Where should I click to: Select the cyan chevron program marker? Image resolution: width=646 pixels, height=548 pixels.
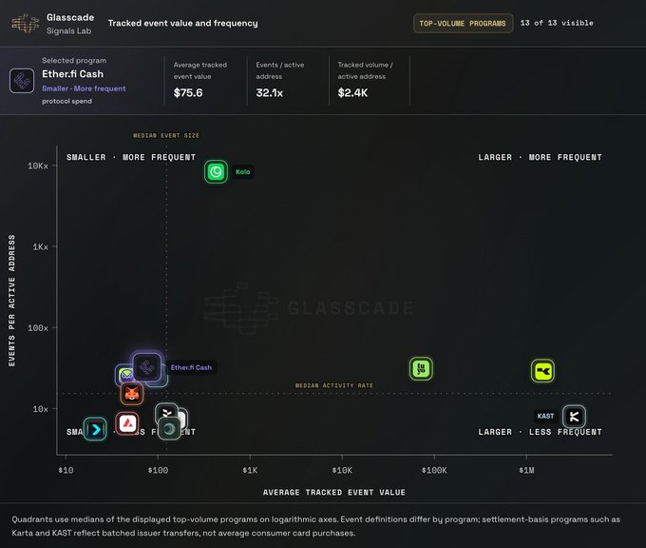click(95, 430)
